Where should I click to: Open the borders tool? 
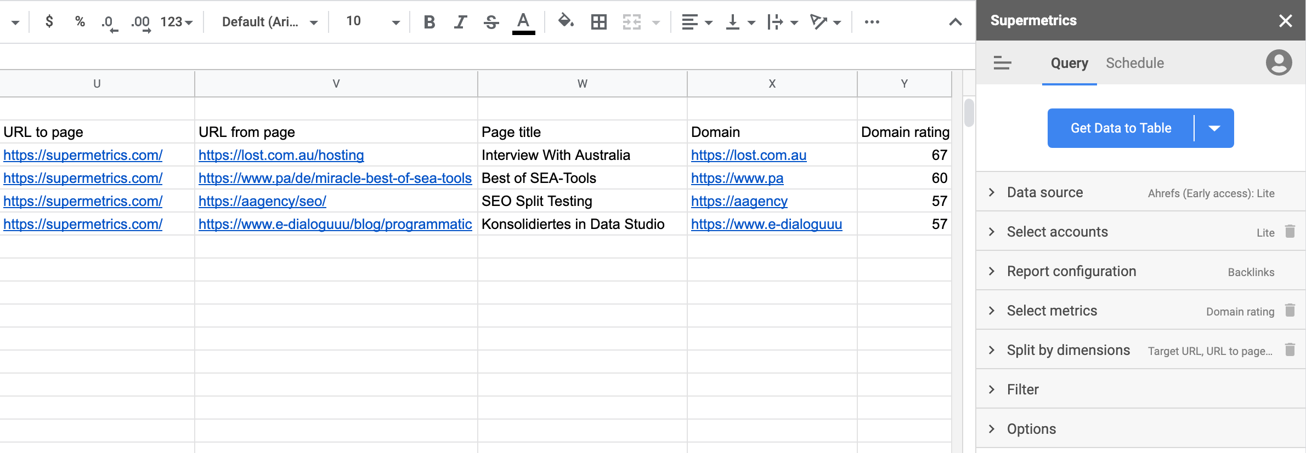(x=599, y=22)
